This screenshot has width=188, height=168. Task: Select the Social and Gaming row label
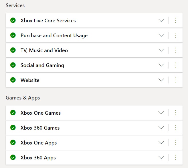click(42, 65)
